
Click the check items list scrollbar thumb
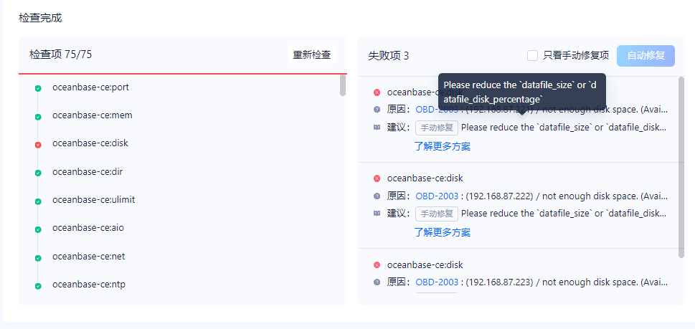click(343, 85)
